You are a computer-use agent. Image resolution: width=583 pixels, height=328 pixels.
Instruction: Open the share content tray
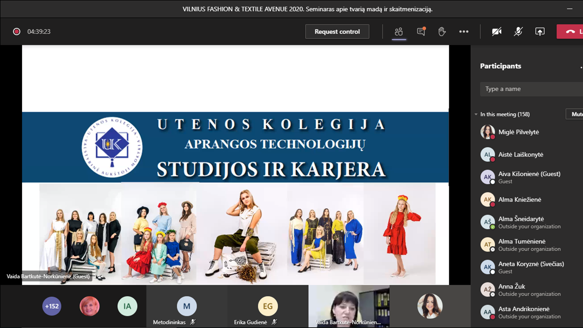(540, 32)
